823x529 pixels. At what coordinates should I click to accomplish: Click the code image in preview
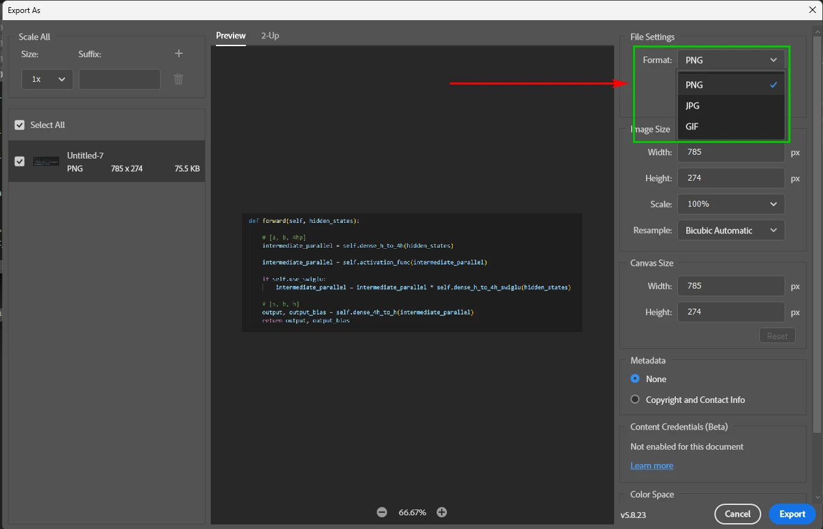[412, 272]
